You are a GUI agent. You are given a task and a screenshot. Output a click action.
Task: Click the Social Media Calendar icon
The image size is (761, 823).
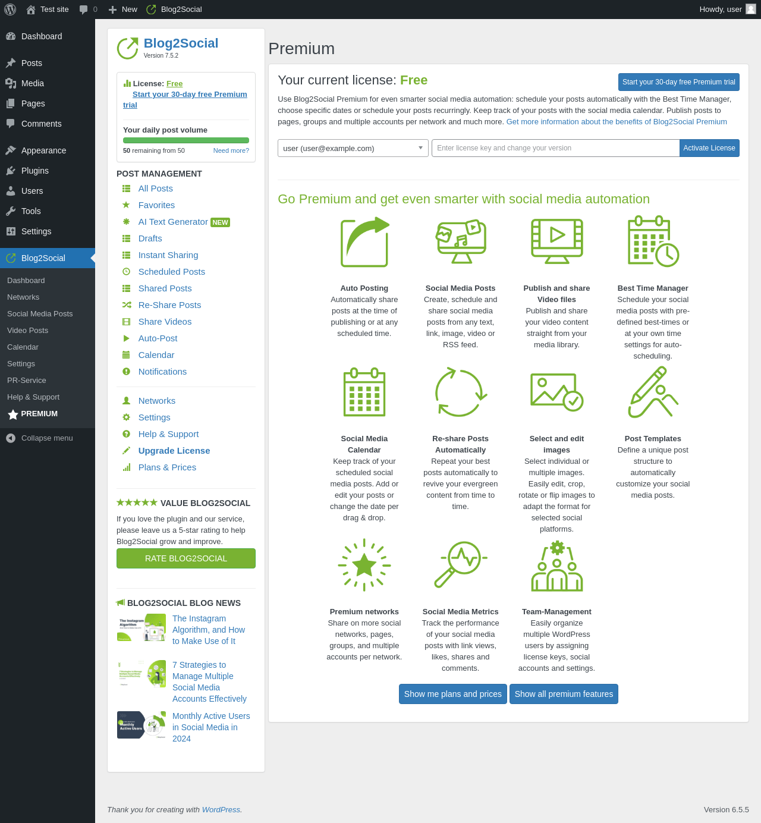tap(364, 392)
